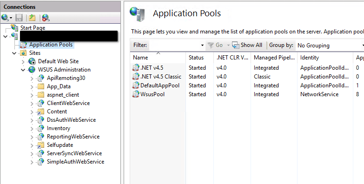Collapse the server node in Connections tree
This screenshot has width=364, height=184.
(x=5, y=36)
